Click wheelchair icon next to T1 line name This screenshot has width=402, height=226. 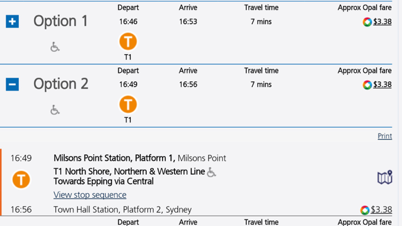[x=212, y=172]
